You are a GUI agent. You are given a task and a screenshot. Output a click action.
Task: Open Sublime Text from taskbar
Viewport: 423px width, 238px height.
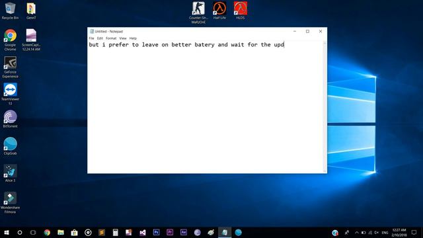(102, 232)
